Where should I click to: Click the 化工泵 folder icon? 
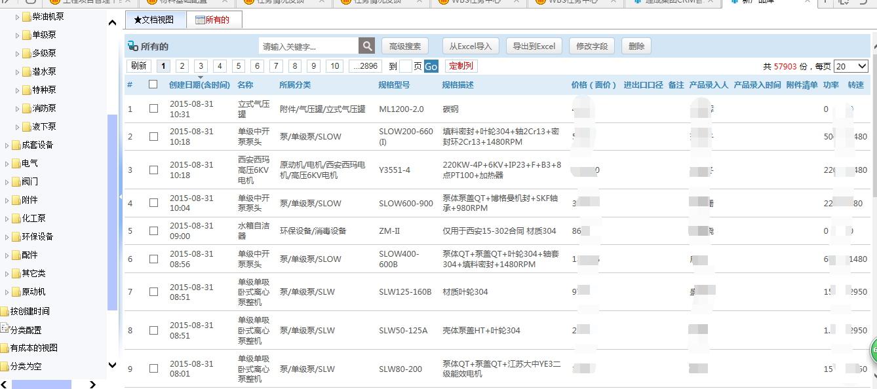(x=16, y=218)
